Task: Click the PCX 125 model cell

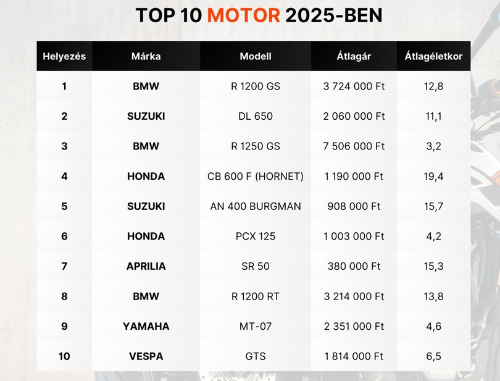Action: (x=256, y=236)
